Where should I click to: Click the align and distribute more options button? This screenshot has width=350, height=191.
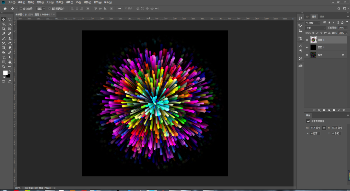coord(119,9)
